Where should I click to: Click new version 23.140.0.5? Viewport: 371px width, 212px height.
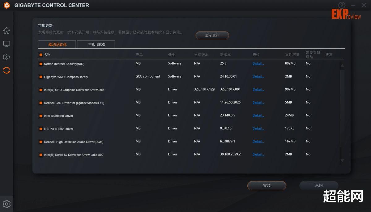click(x=228, y=115)
